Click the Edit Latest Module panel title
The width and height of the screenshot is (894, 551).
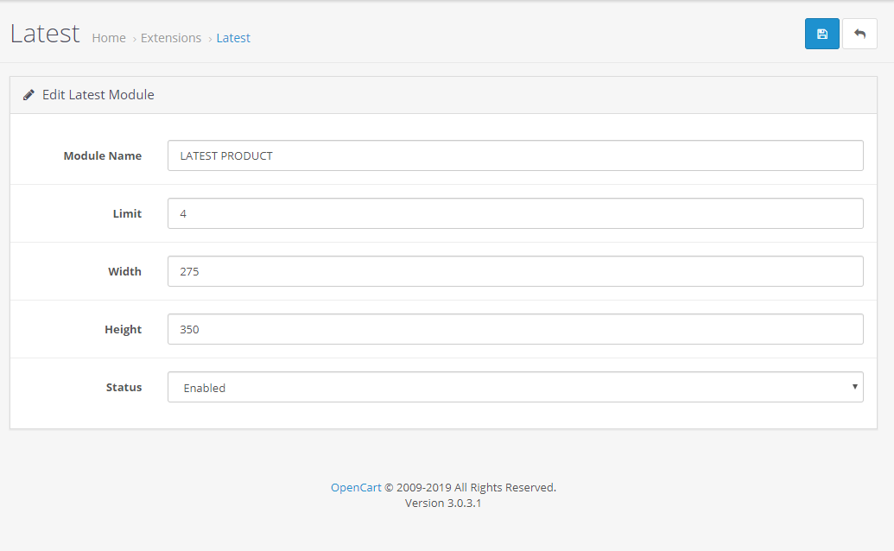pyautogui.click(x=98, y=95)
